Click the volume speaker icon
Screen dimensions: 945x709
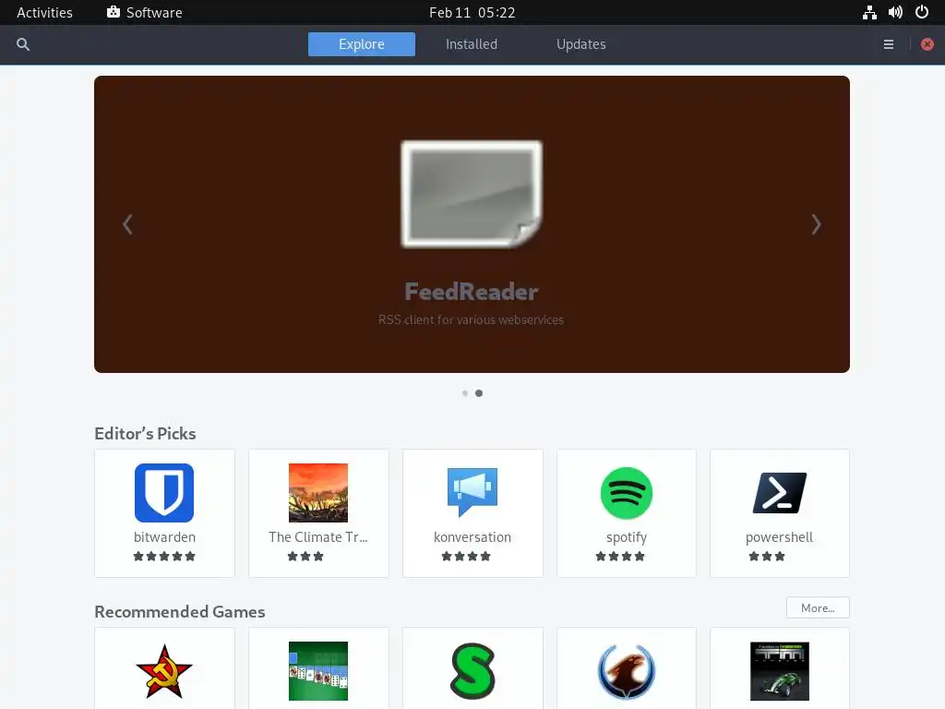tap(895, 12)
